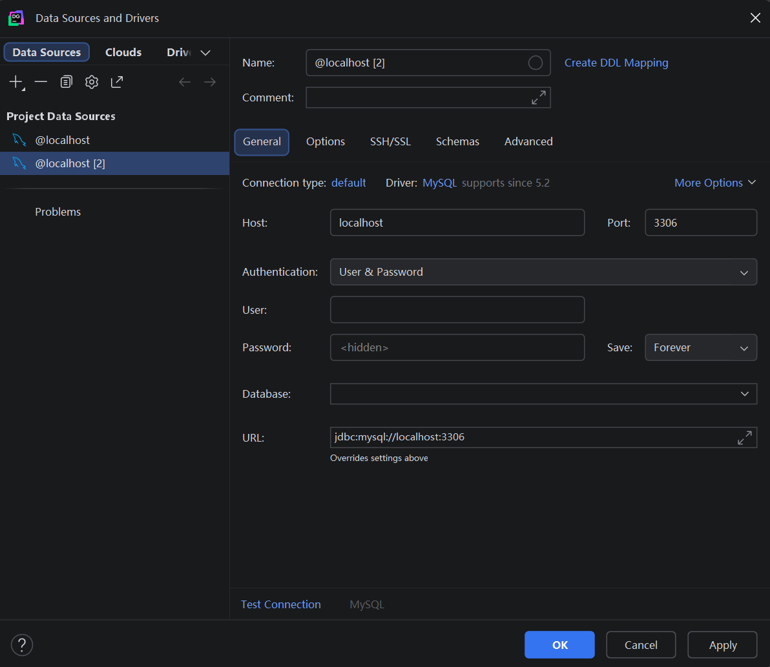The image size is (770, 667).
Task: Open the help question mark
Action: click(x=22, y=645)
